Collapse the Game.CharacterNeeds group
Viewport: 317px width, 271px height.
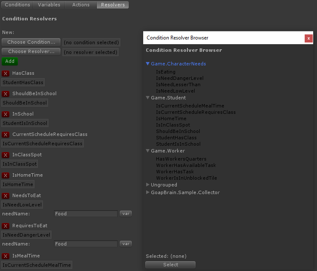[148, 64]
